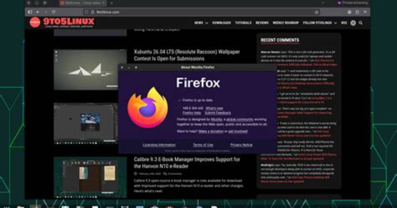Open the Calibre 9.3 E-Book Manager article title
Viewport: 397px width, 208px height.
point(187,163)
